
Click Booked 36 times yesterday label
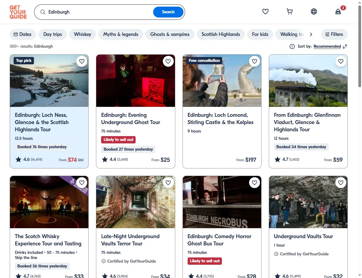42,266
